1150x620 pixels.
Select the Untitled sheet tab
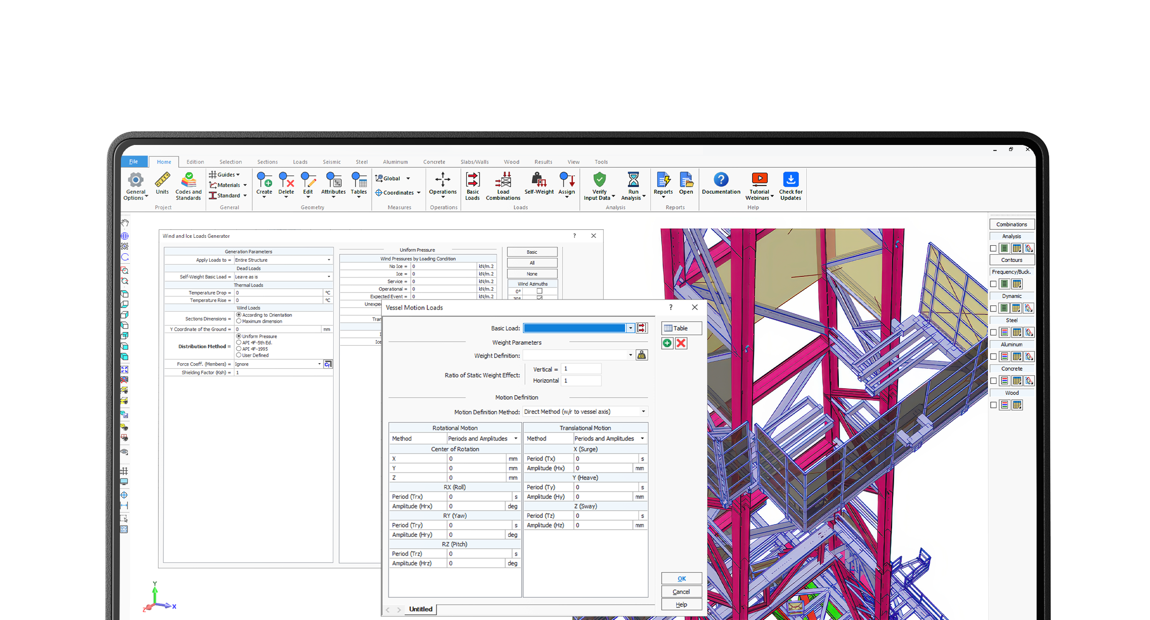click(420, 609)
